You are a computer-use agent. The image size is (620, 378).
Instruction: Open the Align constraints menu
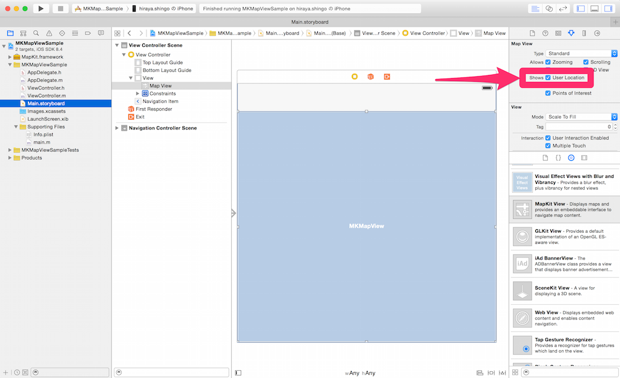click(480, 373)
